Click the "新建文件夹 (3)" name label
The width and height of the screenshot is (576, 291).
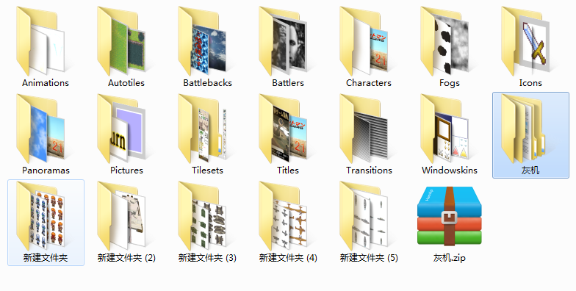point(207,258)
